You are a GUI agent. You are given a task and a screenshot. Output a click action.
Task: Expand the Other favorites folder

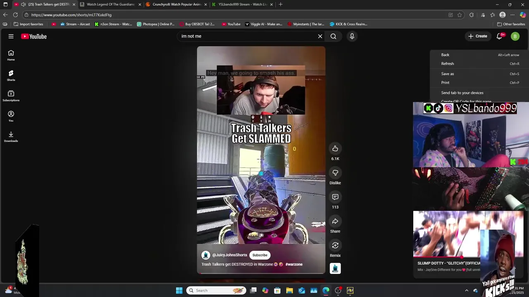(x=511, y=24)
